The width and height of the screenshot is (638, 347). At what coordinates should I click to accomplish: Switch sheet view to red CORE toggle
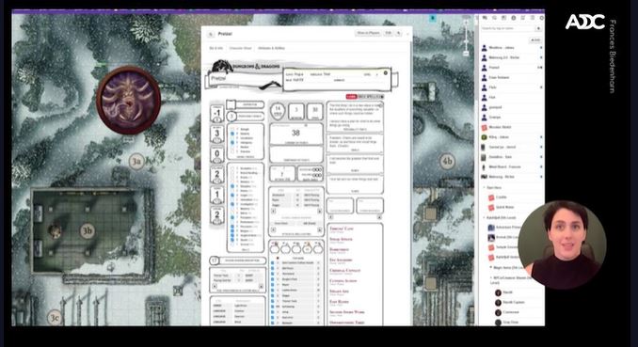351,97
